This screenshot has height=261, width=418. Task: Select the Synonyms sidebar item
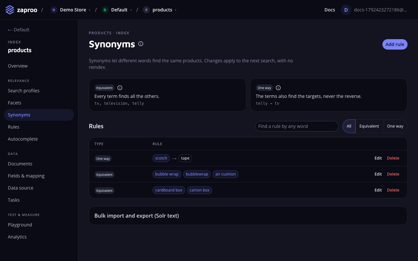[x=39, y=115]
